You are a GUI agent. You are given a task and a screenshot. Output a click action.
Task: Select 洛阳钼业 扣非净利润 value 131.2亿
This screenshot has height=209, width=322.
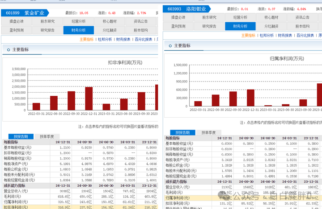(x=226, y=204)
